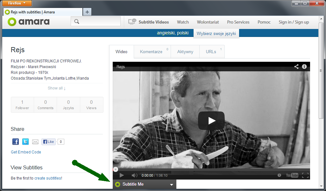Click the Get Embed Code link
This screenshot has height=191, width=326.
tap(26, 152)
